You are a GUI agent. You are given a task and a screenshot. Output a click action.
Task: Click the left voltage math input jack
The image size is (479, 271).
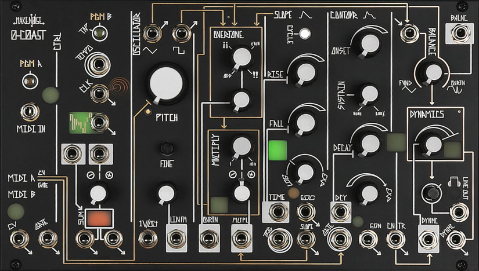click(x=73, y=154)
